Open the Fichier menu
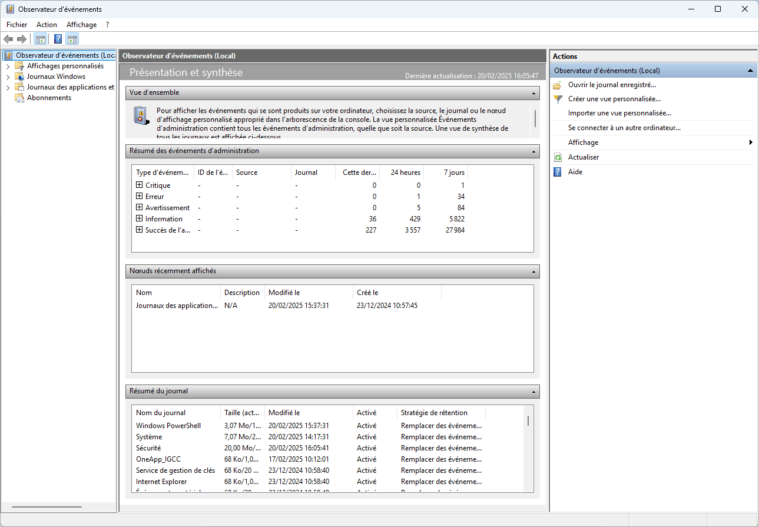The height and width of the screenshot is (527, 759). point(17,25)
